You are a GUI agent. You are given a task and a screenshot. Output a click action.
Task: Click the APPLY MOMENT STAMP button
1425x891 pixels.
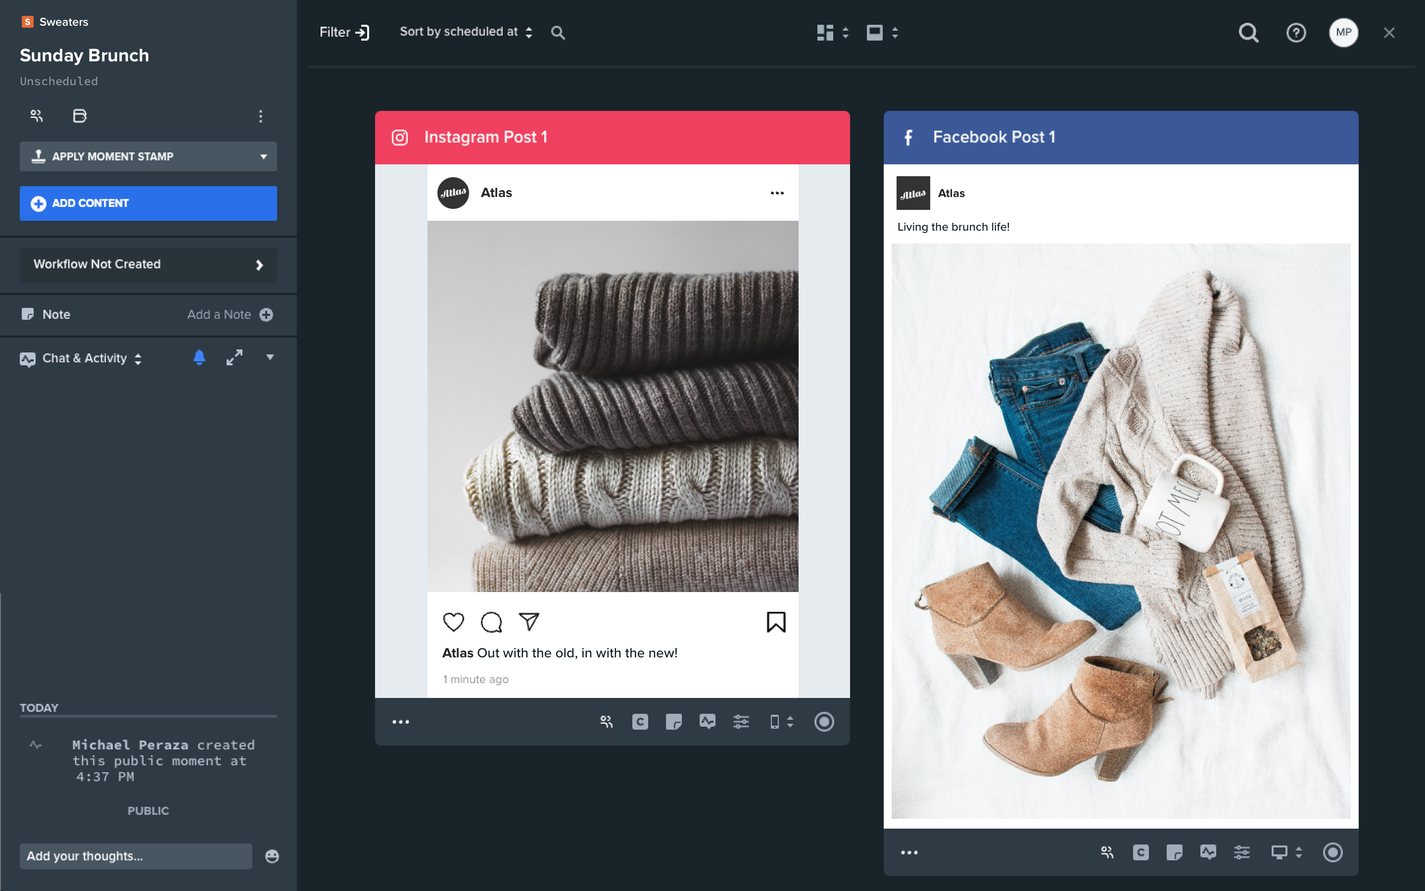tap(148, 156)
